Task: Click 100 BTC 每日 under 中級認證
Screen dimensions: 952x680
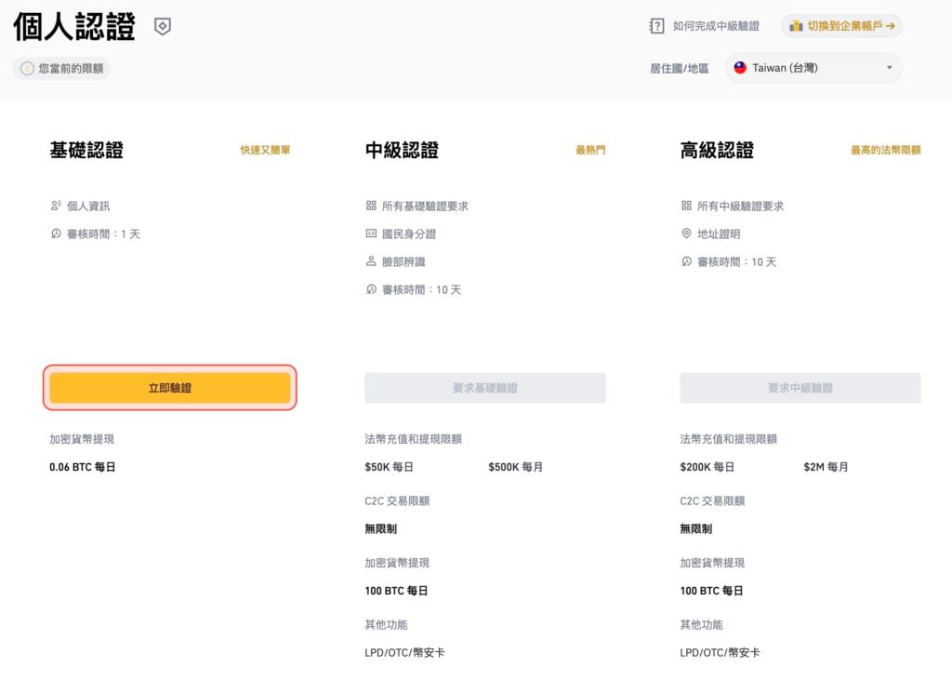Action: (396, 591)
